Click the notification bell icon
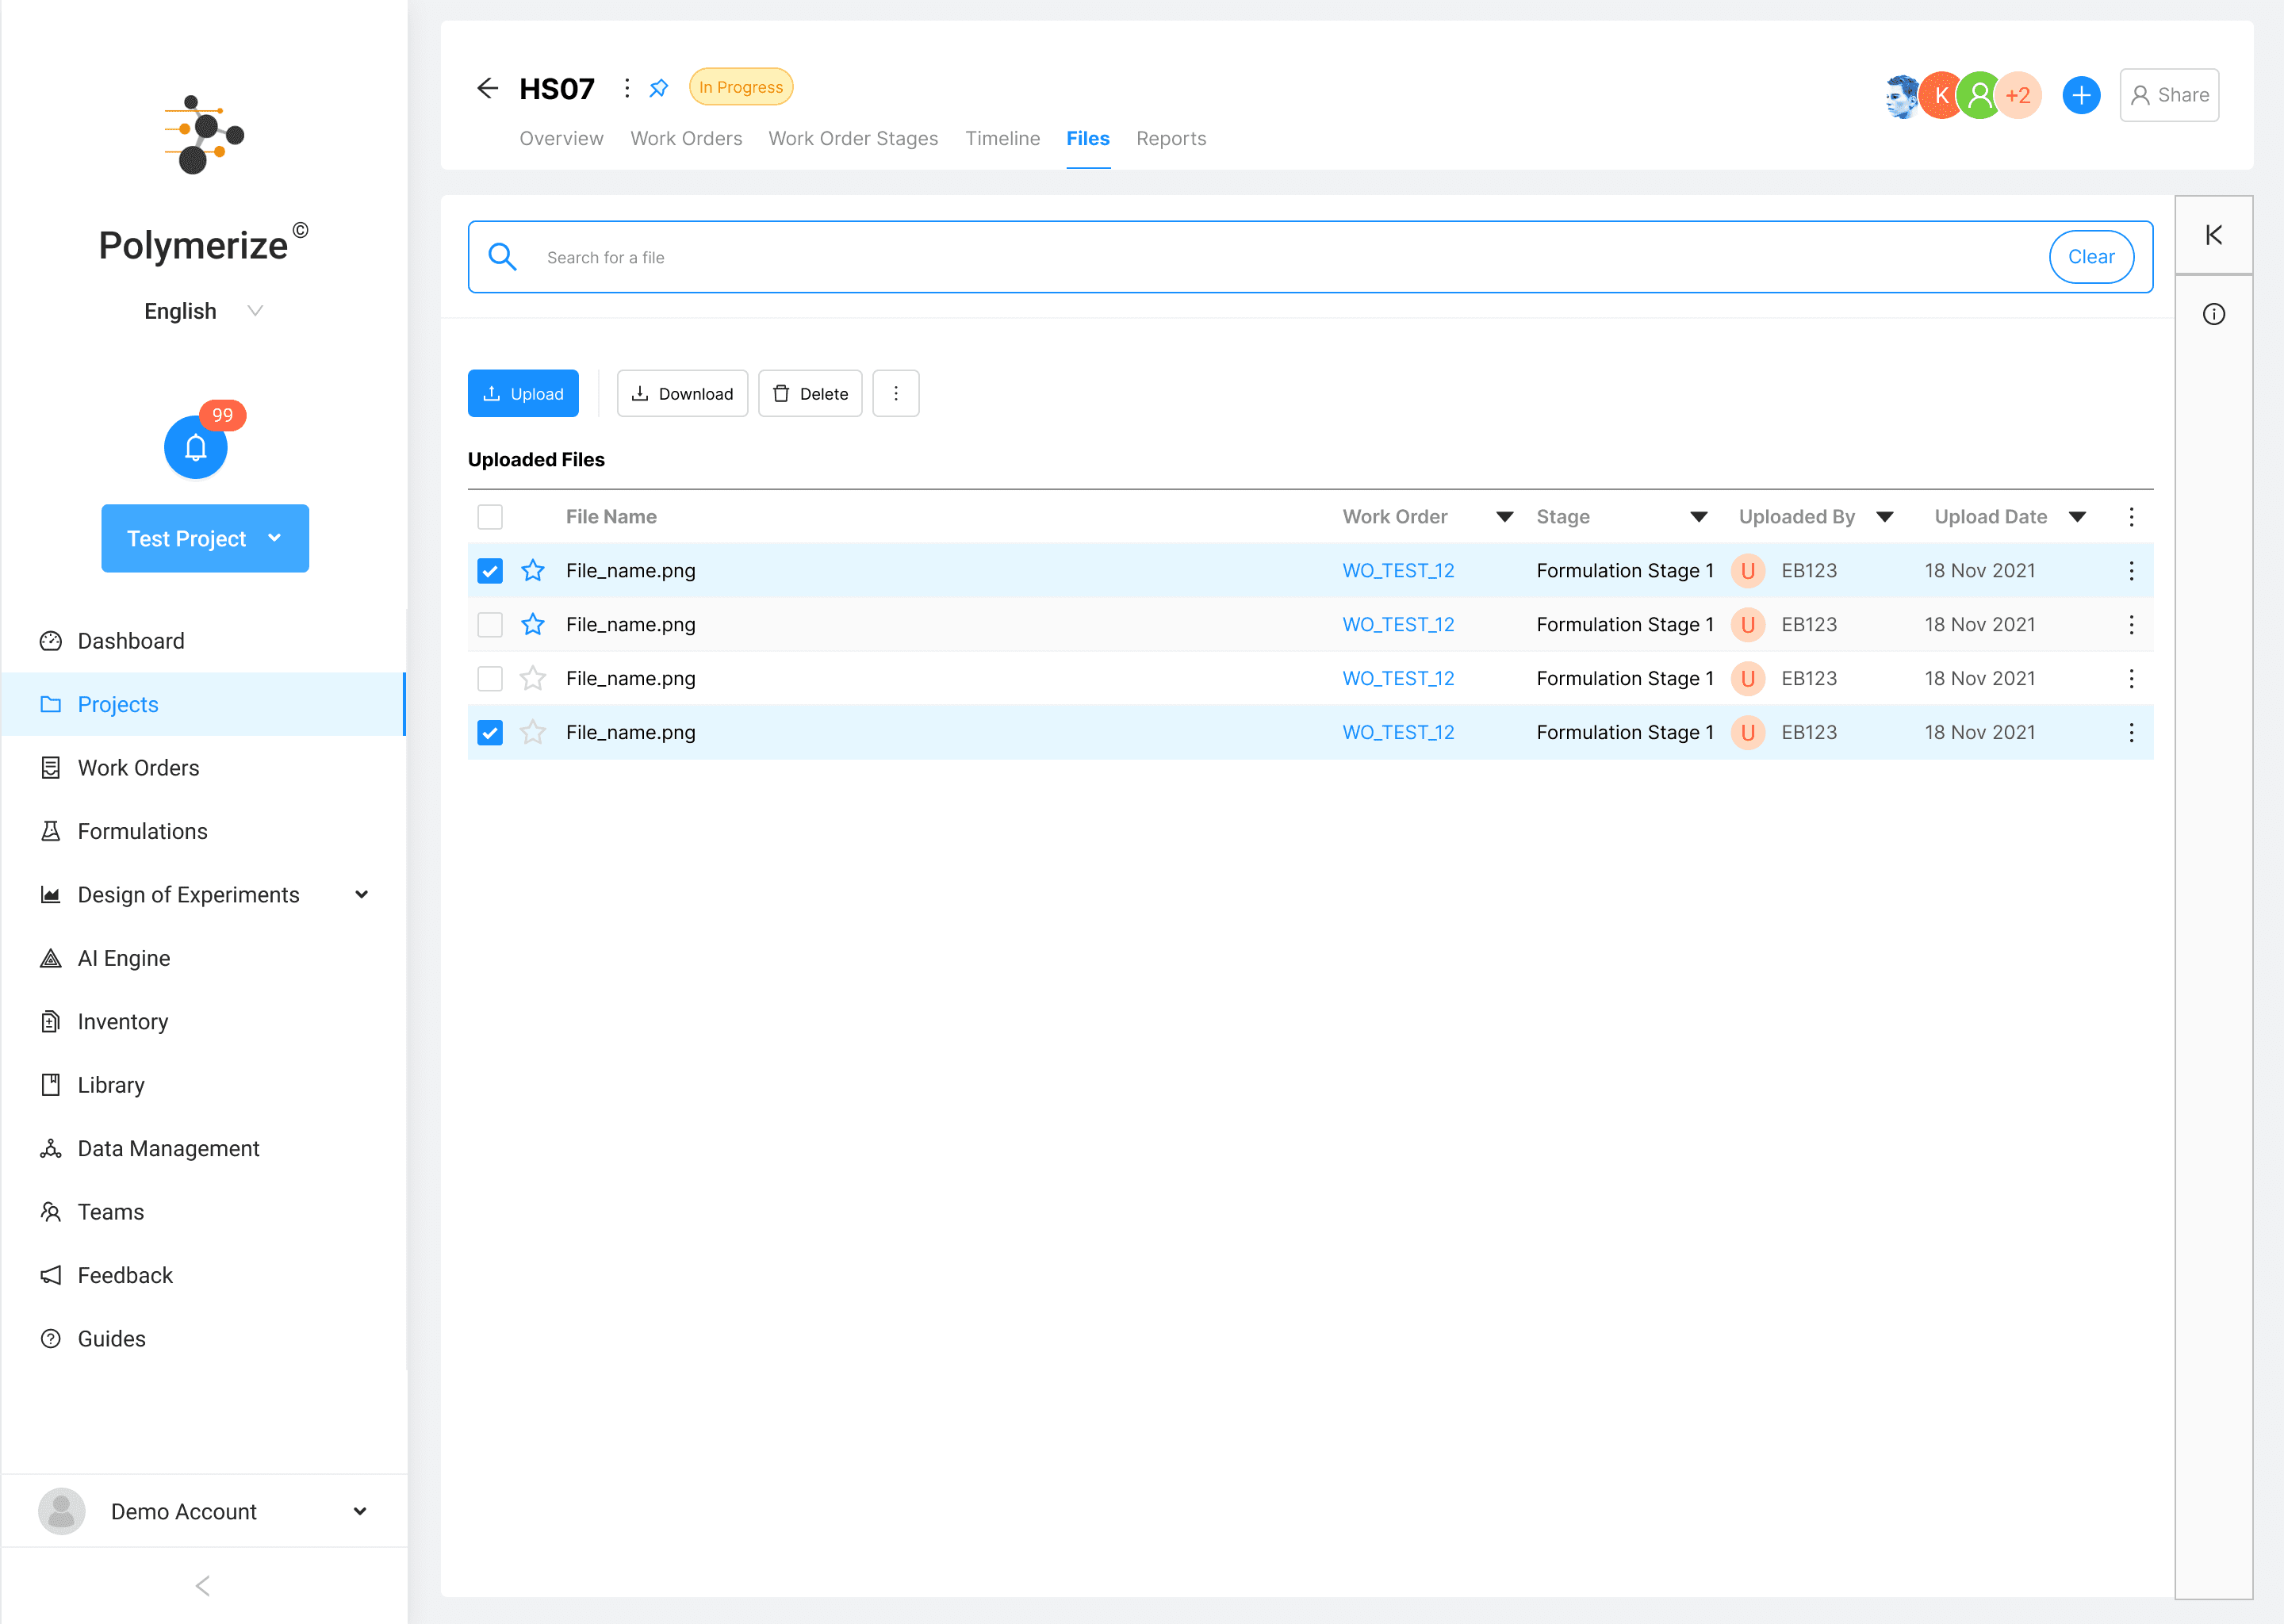The width and height of the screenshot is (2284, 1624). click(195, 447)
